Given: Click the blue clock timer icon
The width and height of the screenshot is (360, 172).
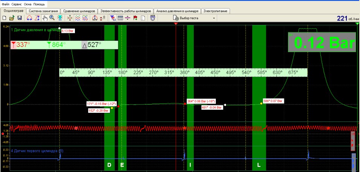Looking at the screenshot, I should (153, 18).
